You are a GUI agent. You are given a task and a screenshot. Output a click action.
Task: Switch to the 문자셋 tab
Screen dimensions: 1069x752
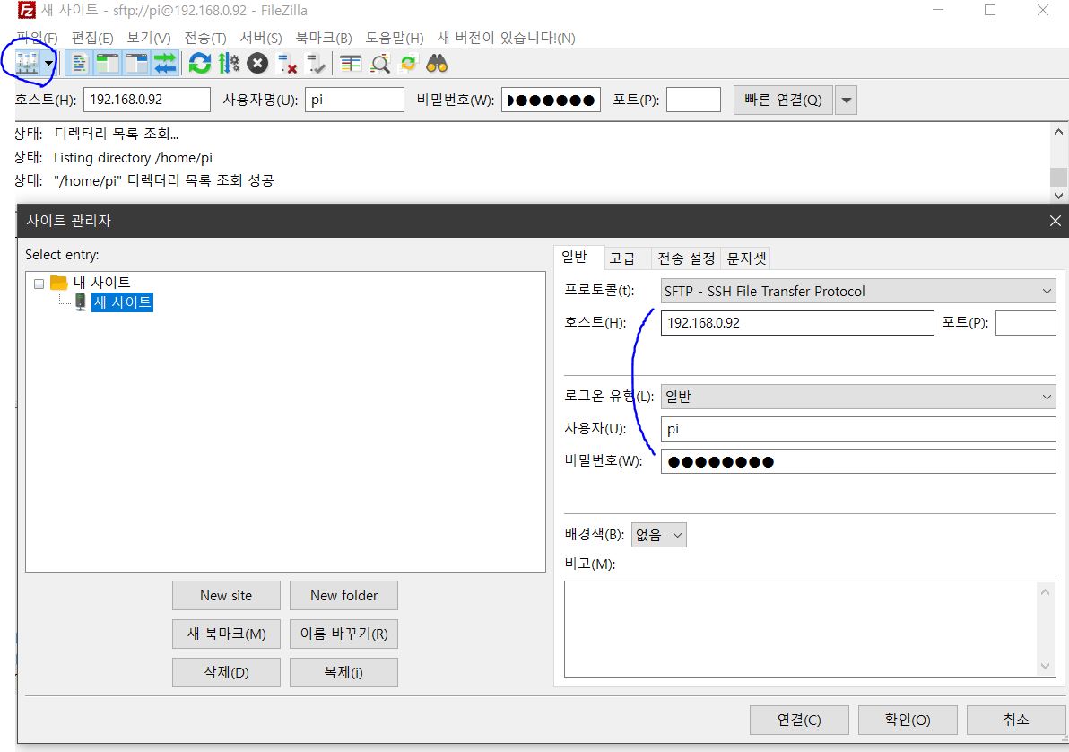(746, 258)
